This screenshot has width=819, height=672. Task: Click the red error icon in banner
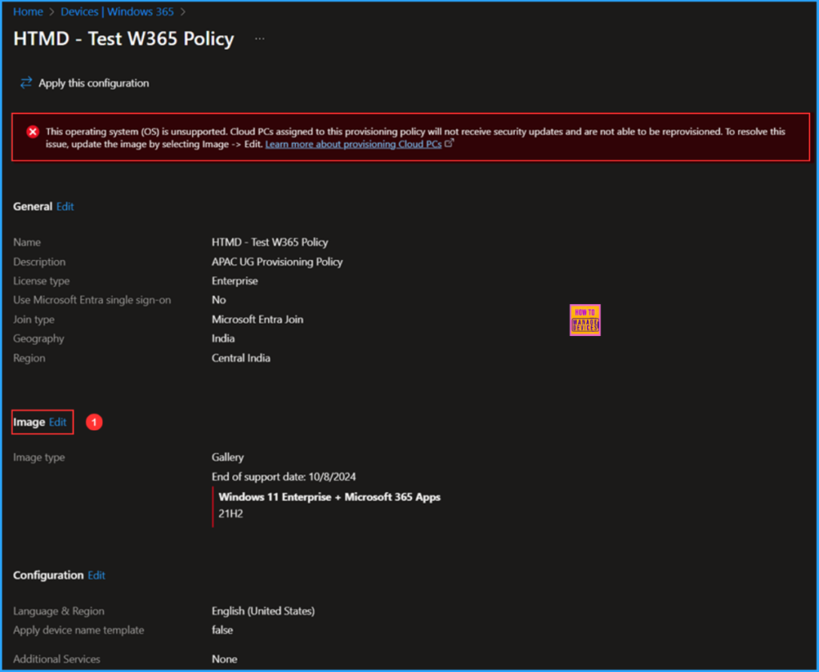click(x=33, y=132)
